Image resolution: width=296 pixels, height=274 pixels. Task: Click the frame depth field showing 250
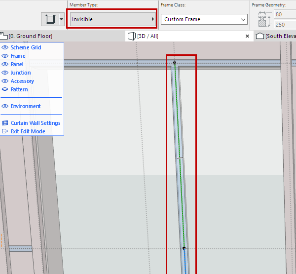tap(285, 25)
